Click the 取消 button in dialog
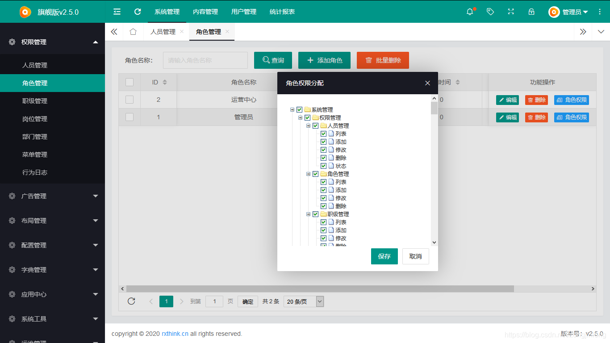Image resolution: width=610 pixels, height=343 pixels. coord(416,256)
